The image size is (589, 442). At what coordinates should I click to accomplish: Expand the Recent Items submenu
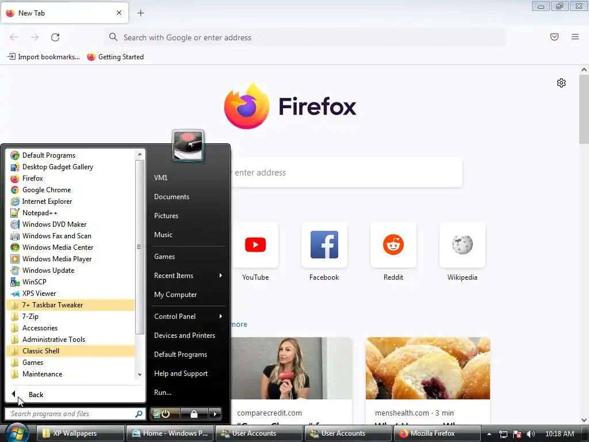(188, 276)
